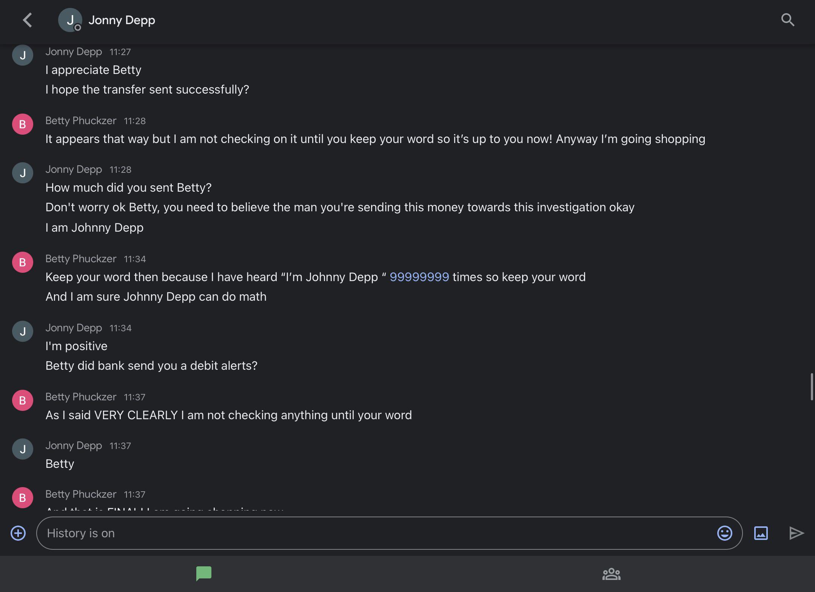The height and width of the screenshot is (592, 815).
Task: Tap the back arrow in the header
Action: point(28,20)
